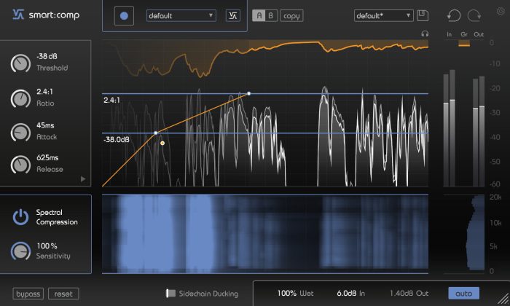Click the 6.0dB In gain value

coord(350,294)
